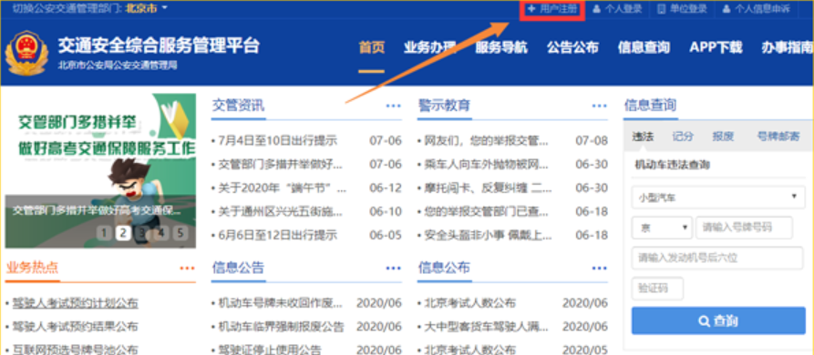Click the 交管资讯 section heading

[238, 106]
